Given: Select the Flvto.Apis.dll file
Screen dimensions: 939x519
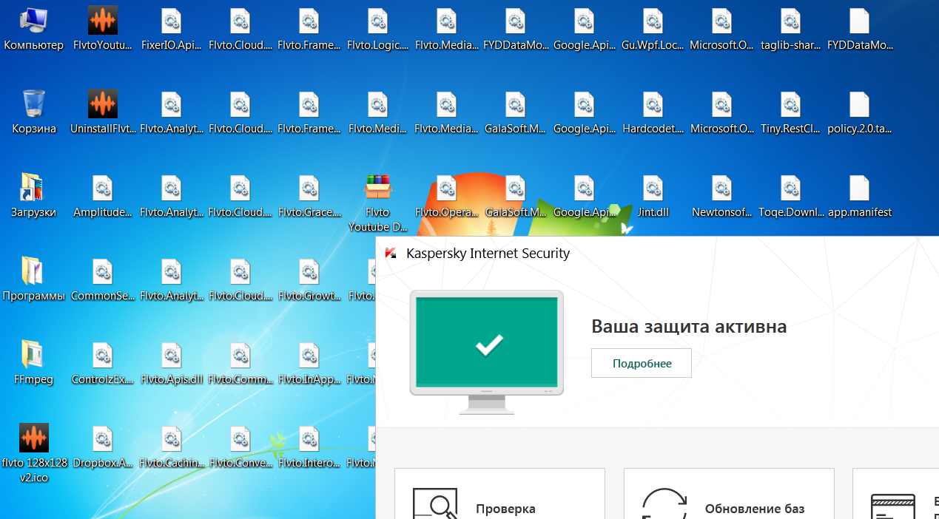Looking at the screenshot, I should tap(172, 364).
